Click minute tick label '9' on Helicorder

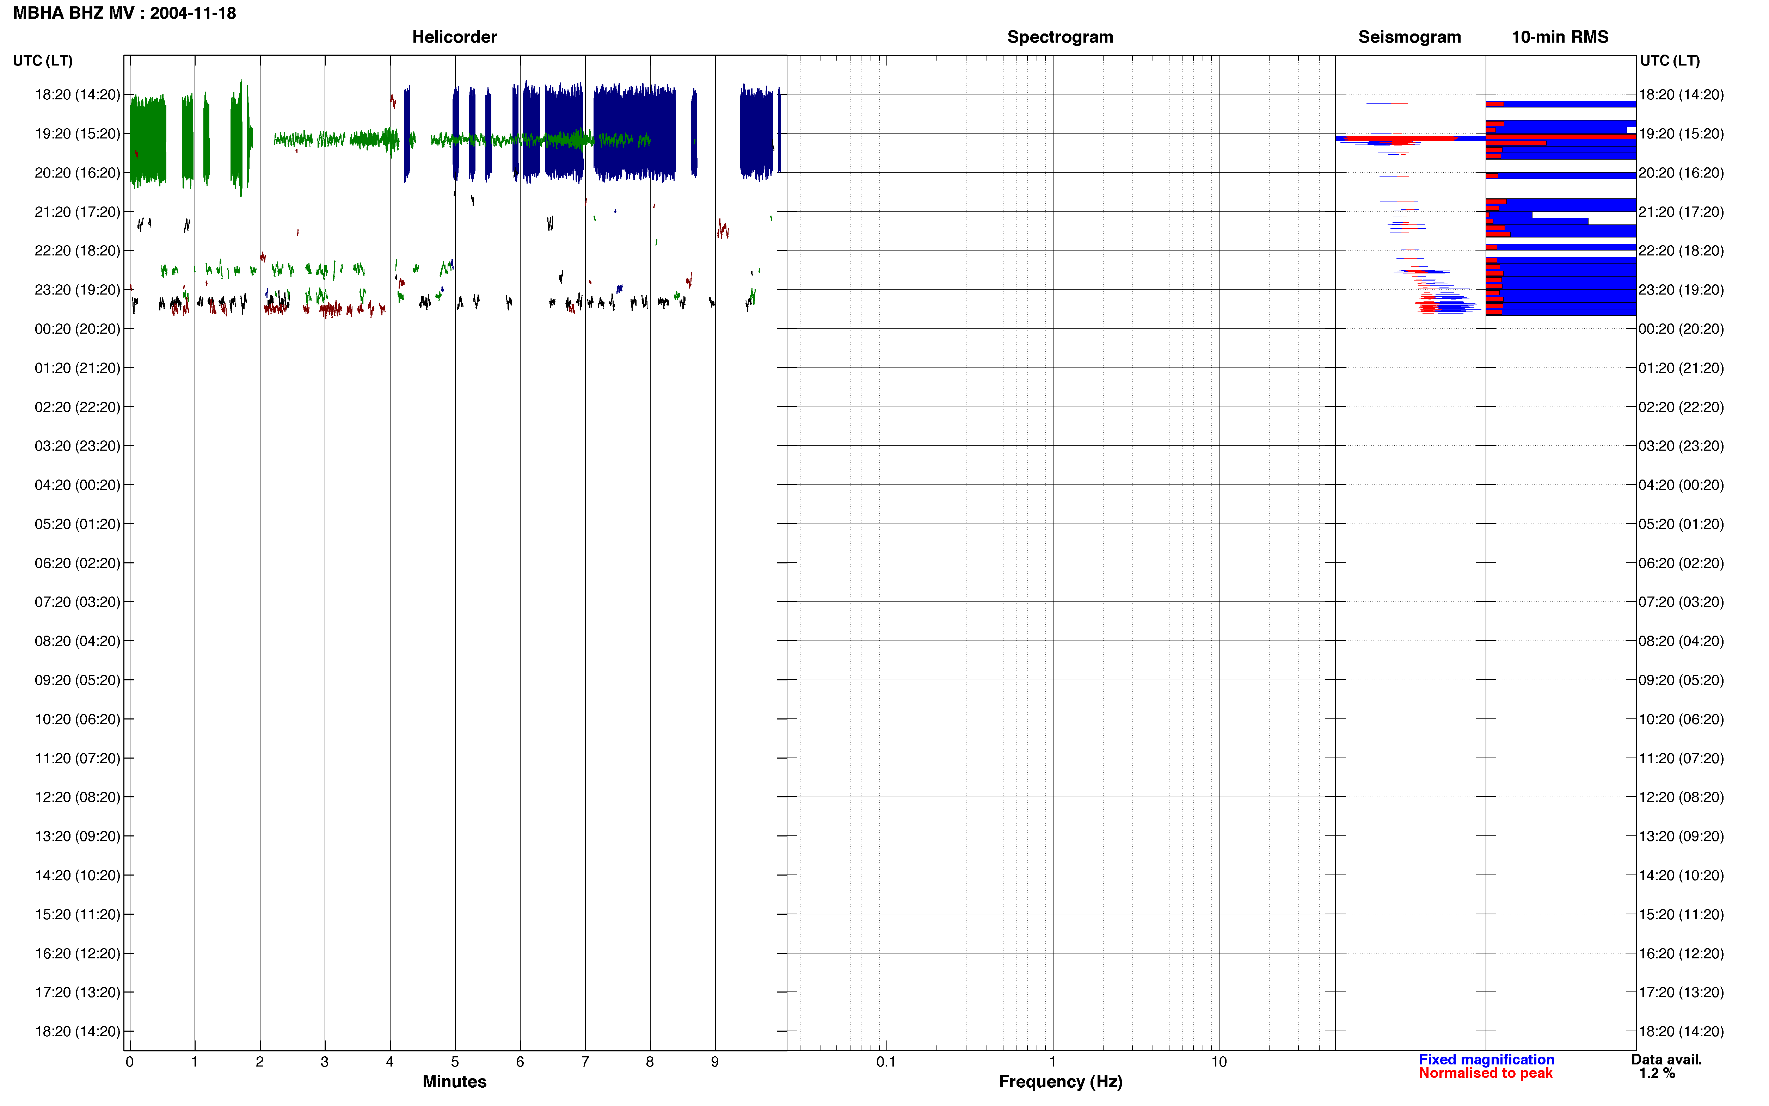(715, 1062)
